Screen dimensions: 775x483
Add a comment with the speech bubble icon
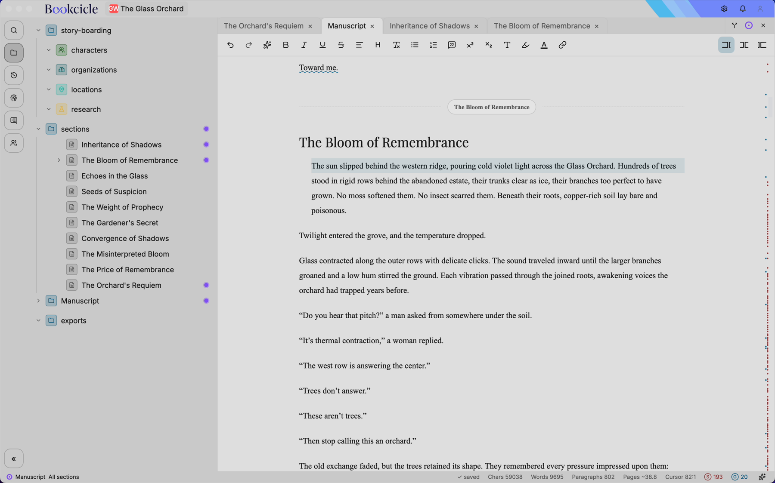click(452, 45)
